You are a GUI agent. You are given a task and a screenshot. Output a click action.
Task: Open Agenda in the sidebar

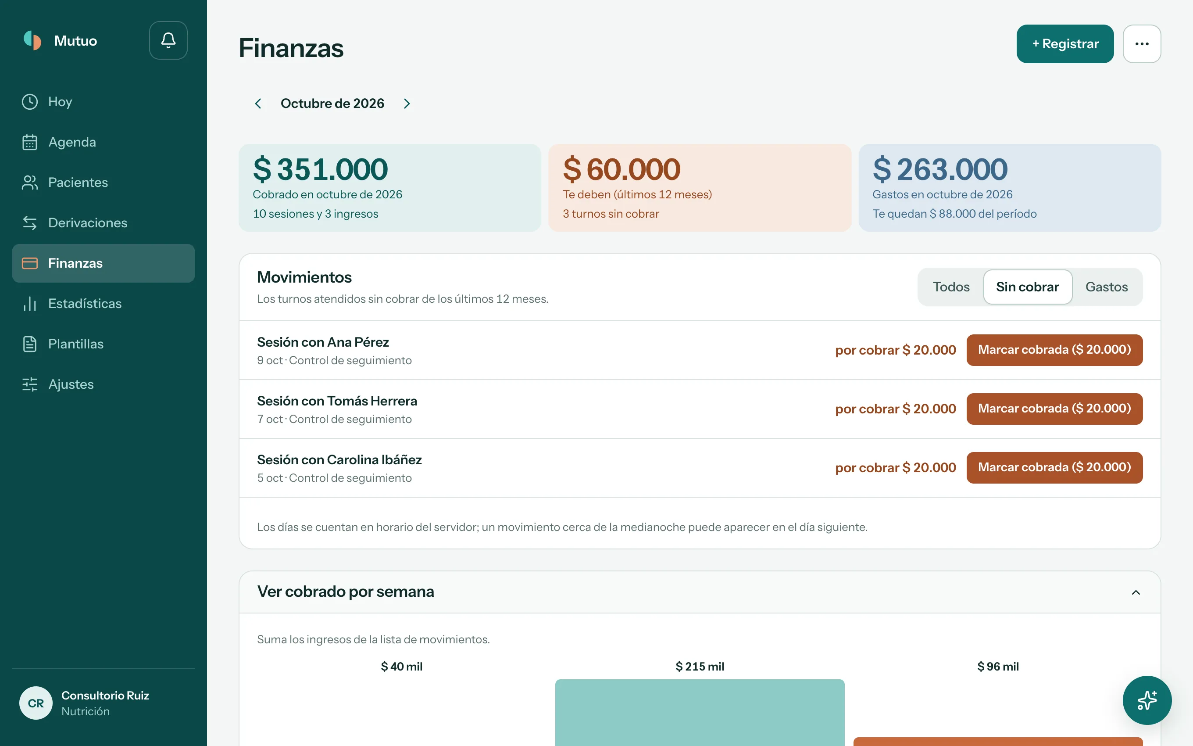pyautogui.click(x=104, y=142)
